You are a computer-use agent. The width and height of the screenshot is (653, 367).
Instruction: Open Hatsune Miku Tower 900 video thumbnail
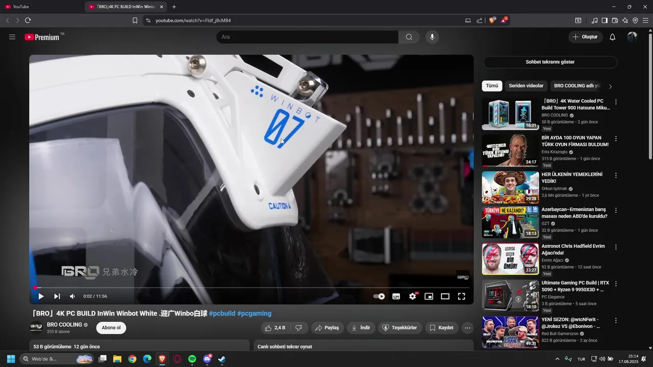[x=510, y=115]
